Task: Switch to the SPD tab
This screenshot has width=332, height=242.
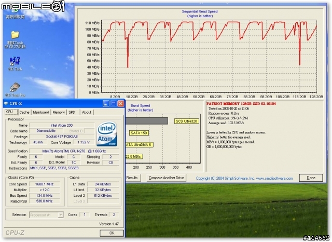Action: (72, 112)
